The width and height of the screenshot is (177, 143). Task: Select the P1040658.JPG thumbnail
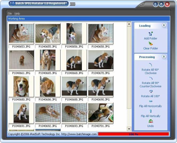click(101, 34)
